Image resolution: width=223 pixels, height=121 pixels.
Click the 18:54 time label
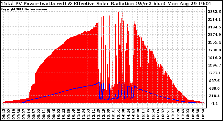[203, 114]
